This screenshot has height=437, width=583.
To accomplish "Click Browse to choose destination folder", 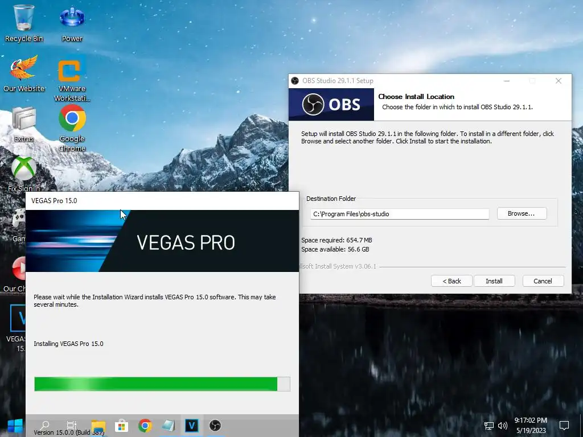I will pyautogui.click(x=522, y=214).
